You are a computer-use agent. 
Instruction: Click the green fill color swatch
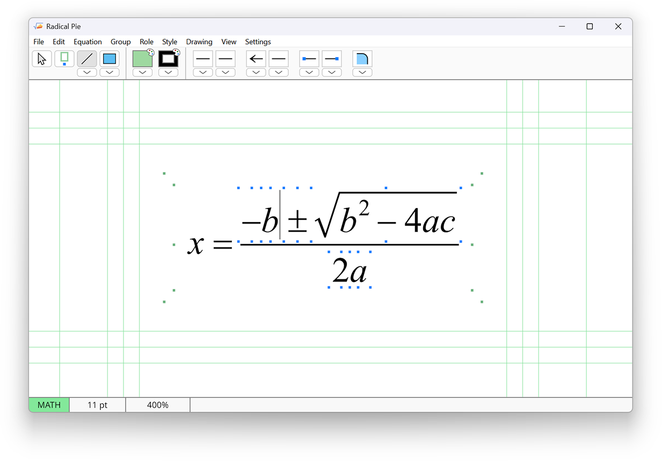tap(142, 58)
